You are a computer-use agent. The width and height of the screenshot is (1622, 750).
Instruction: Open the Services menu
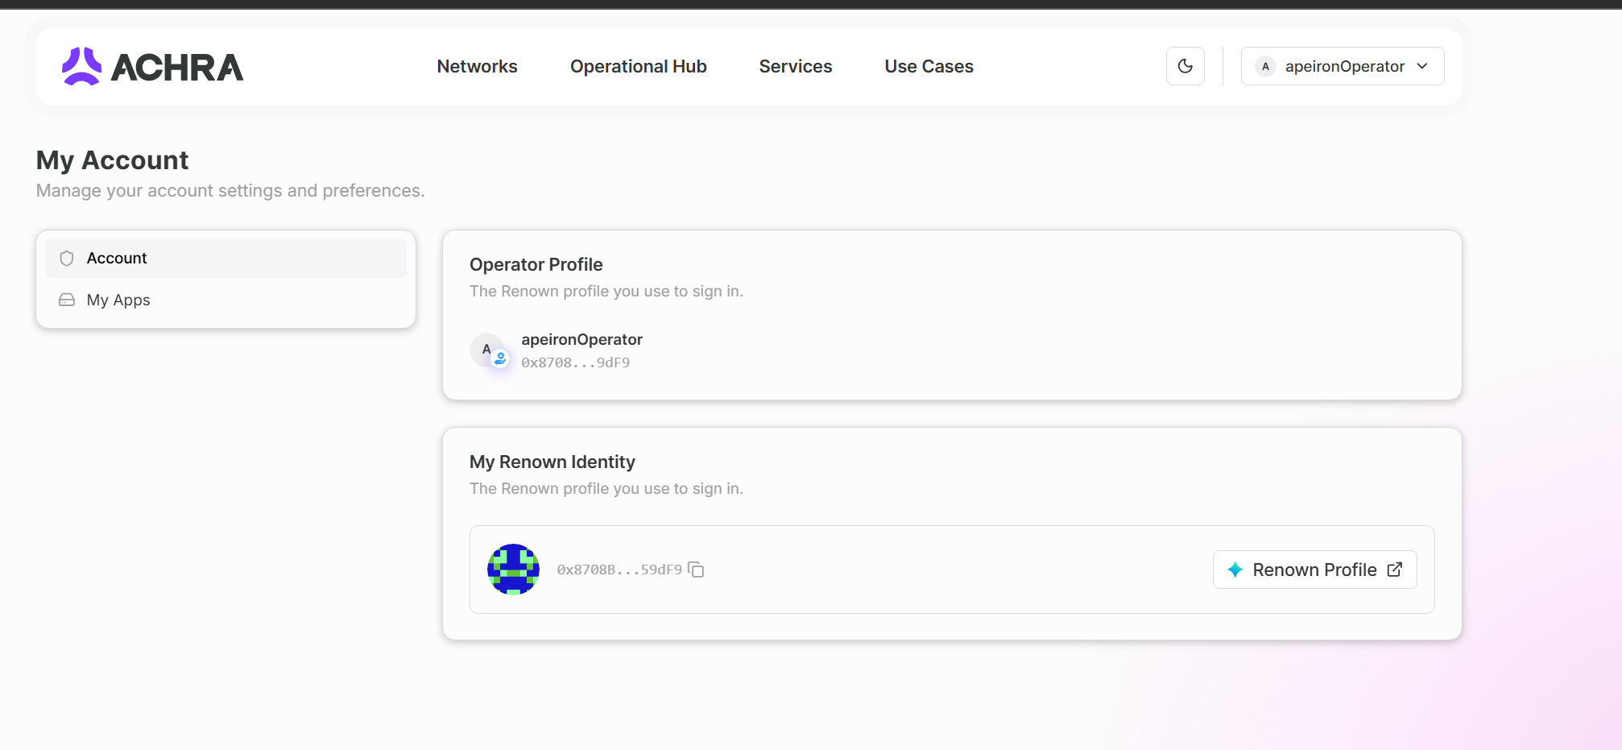pos(795,66)
